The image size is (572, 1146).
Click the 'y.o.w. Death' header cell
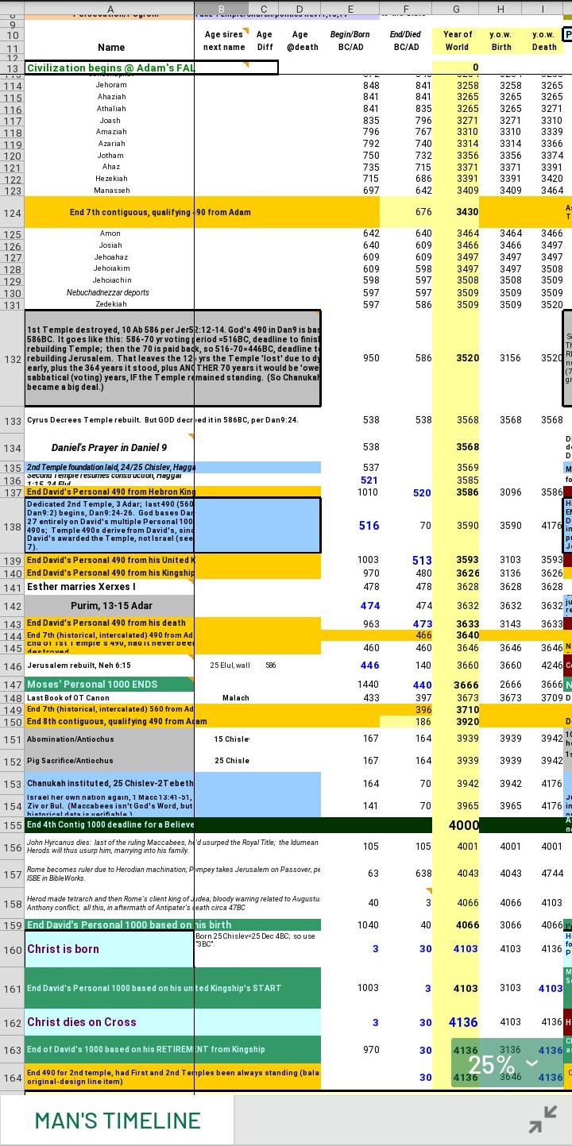click(543, 41)
